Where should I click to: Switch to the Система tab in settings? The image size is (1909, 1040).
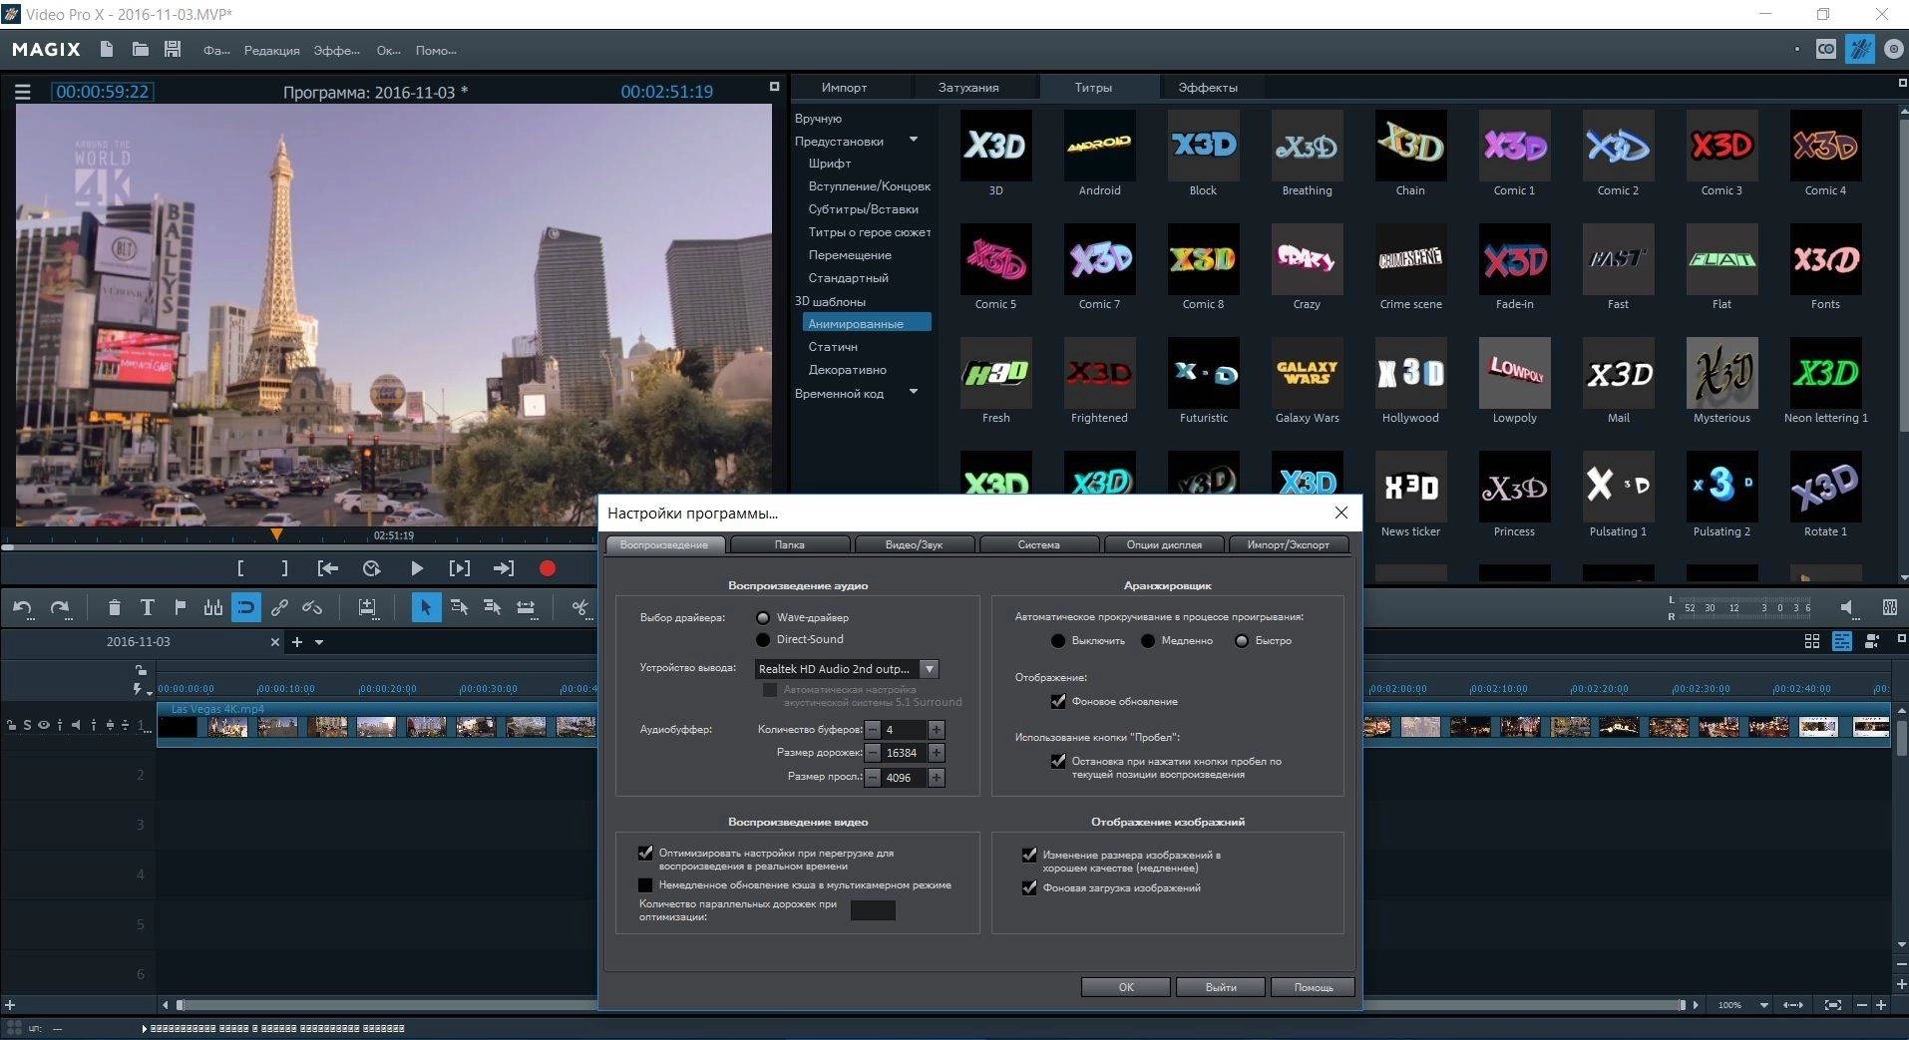coord(1038,544)
